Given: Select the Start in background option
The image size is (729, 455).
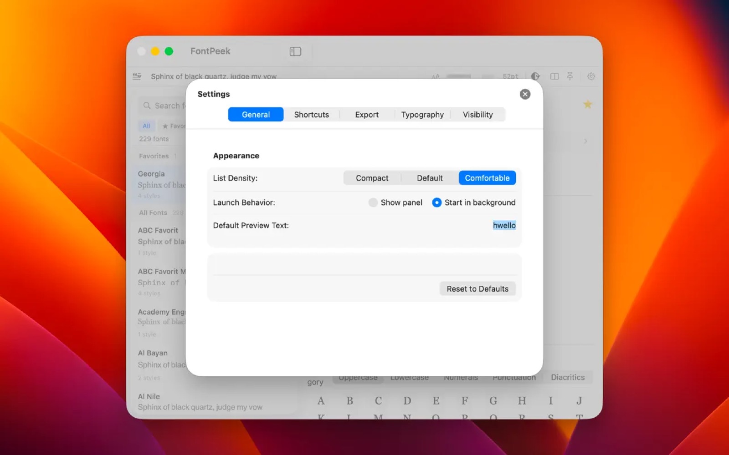Looking at the screenshot, I should tap(436, 202).
